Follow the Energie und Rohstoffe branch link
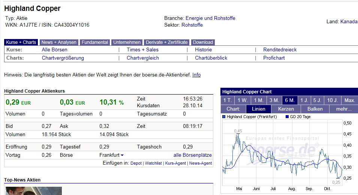 tap(211, 18)
